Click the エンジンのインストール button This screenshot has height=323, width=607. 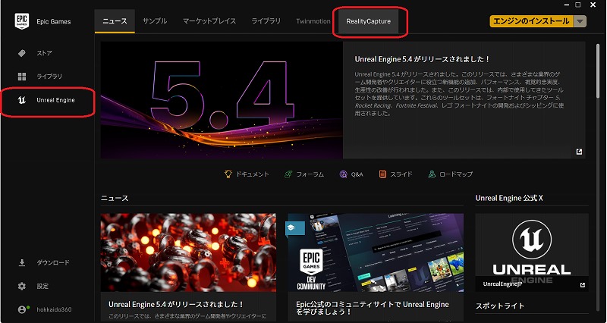(532, 21)
